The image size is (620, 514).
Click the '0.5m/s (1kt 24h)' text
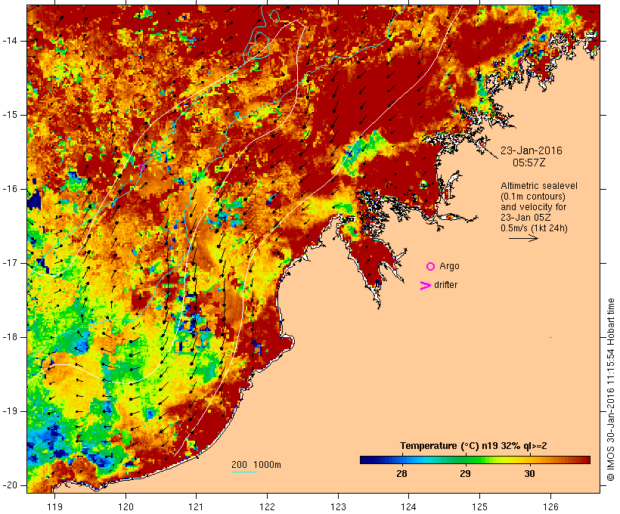pos(534,228)
